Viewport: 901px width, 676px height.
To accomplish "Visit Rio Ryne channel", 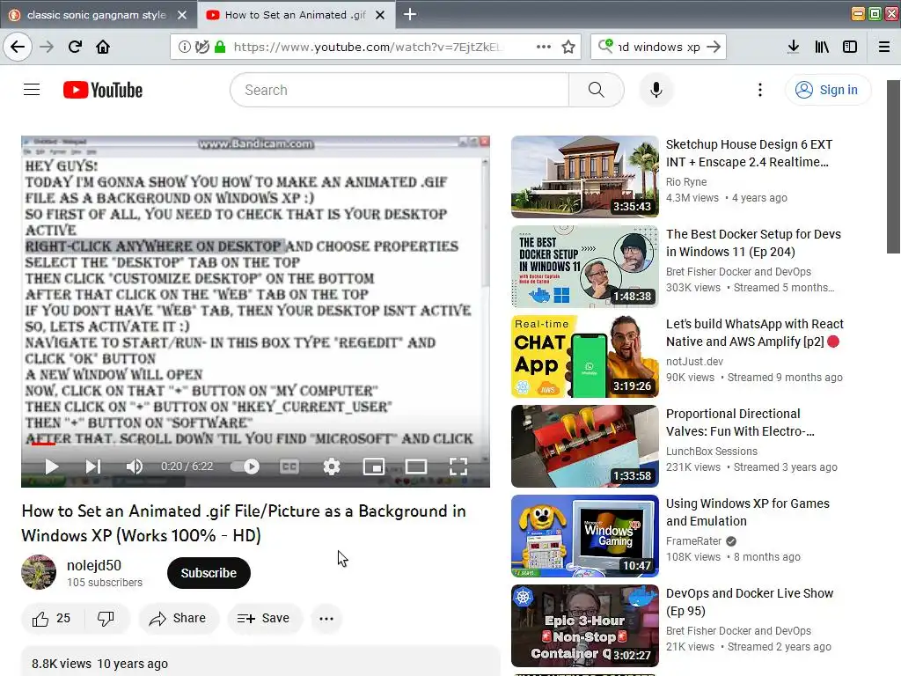I will [686, 181].
